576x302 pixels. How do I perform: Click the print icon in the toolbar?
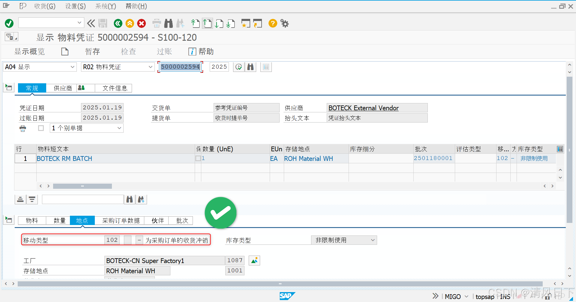click(x=156, y=23)
